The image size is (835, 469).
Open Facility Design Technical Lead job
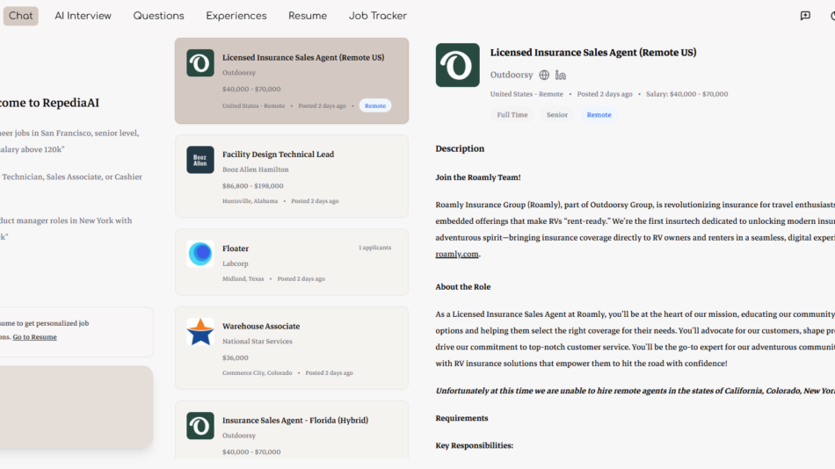[292, 177]
